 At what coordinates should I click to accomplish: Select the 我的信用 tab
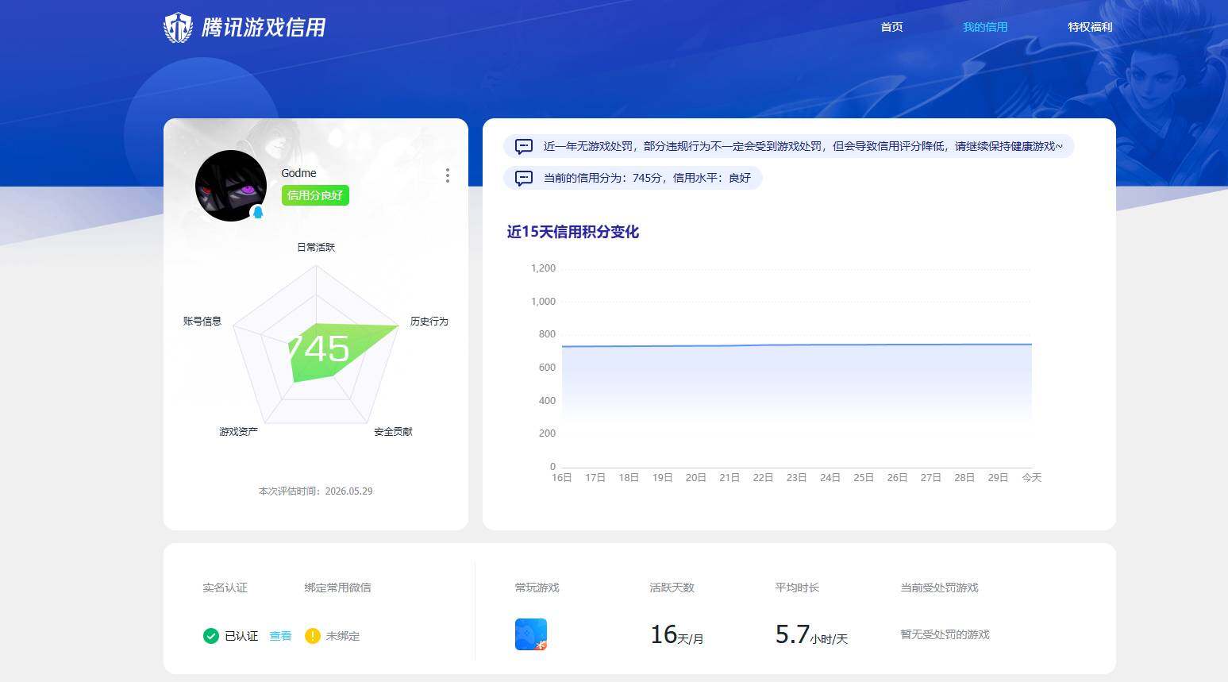[x=985, y=27]
